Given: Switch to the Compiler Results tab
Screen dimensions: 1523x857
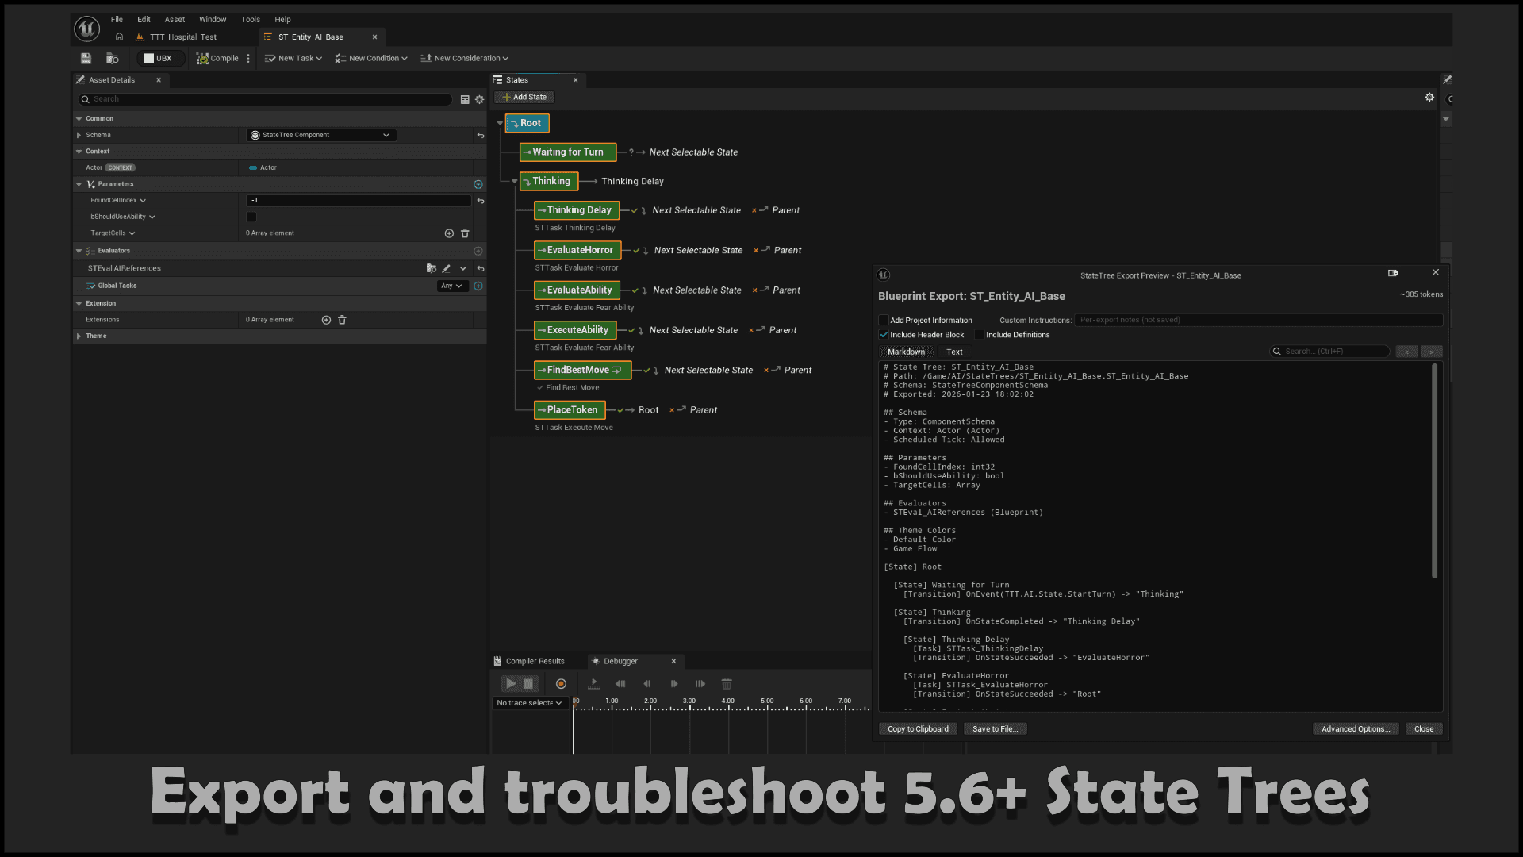Looking at the screenshot, I should 534,660.
